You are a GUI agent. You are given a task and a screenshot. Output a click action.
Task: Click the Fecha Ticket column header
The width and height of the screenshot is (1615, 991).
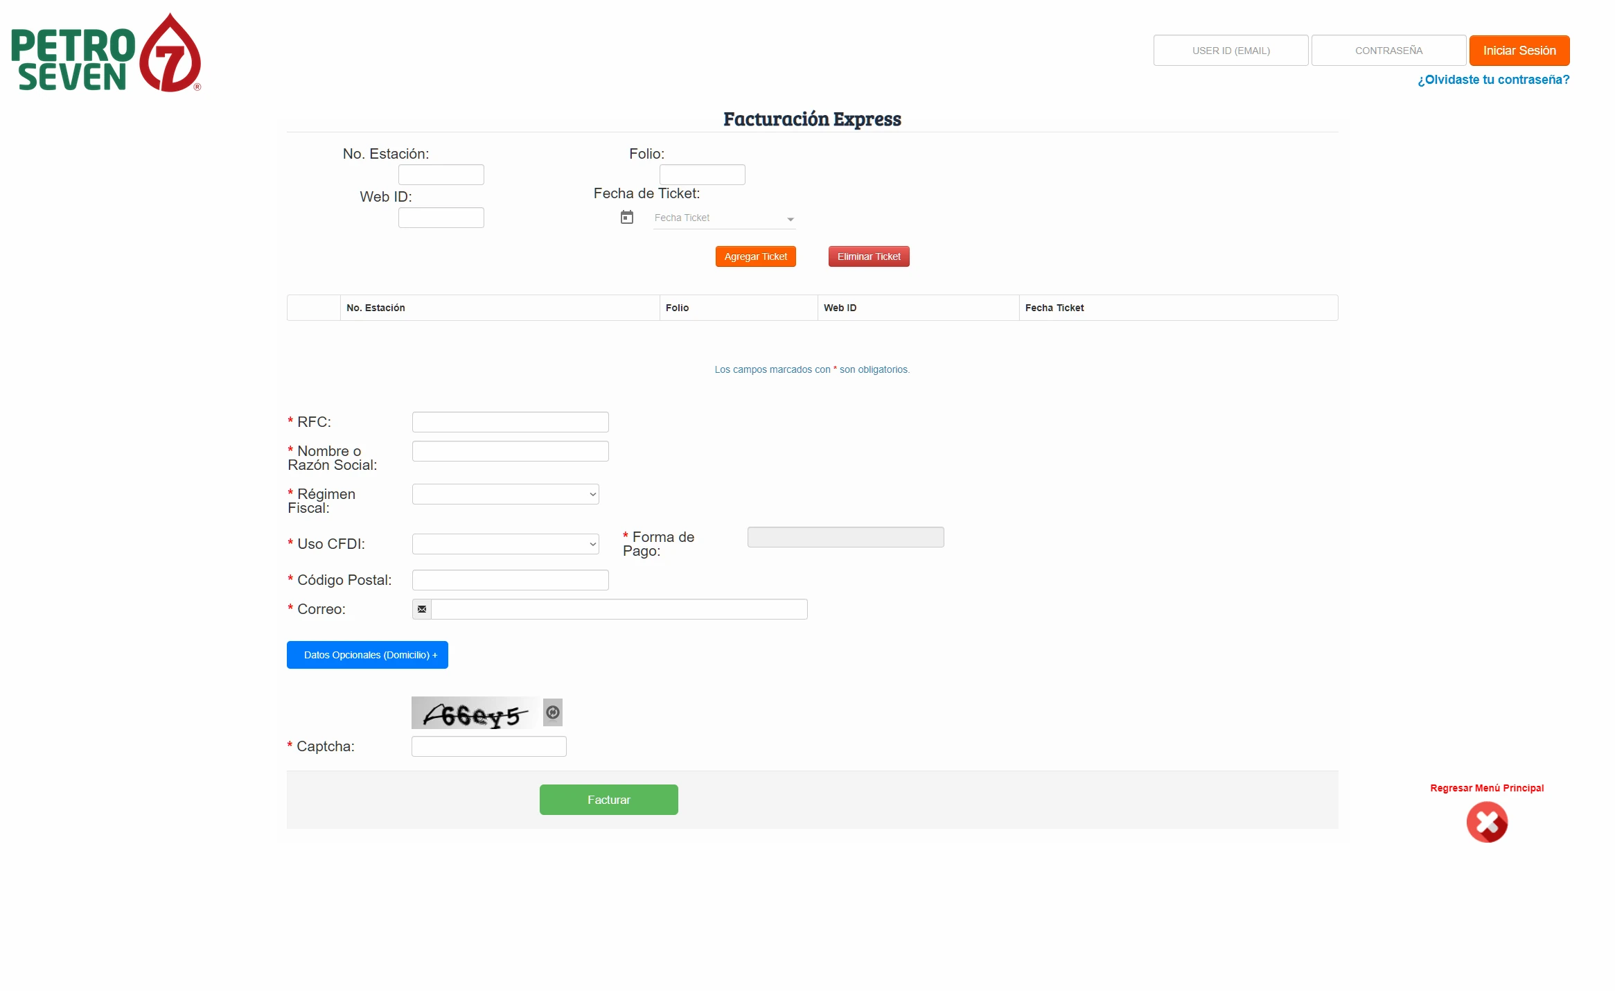[1179, 308]
